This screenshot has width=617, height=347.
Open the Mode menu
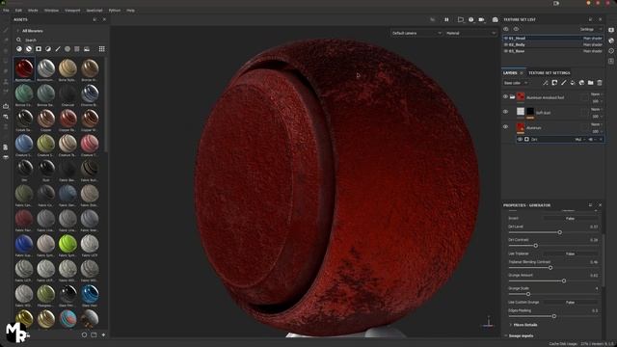coord(33,11)
